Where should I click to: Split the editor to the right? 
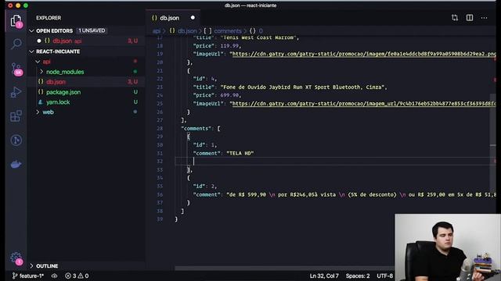470,18
